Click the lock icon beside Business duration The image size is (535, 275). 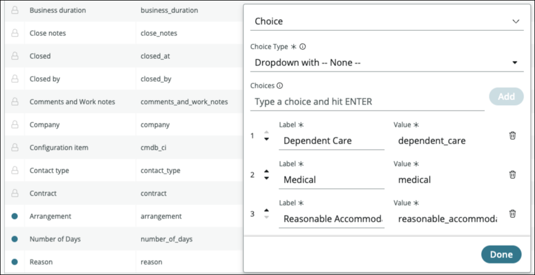click(x=15, y=10)
